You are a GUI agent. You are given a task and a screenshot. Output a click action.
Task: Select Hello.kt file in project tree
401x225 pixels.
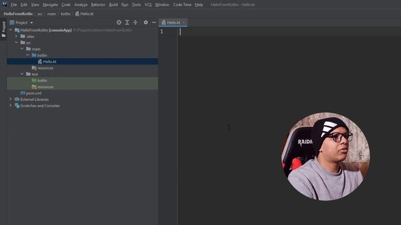(82, 61)
